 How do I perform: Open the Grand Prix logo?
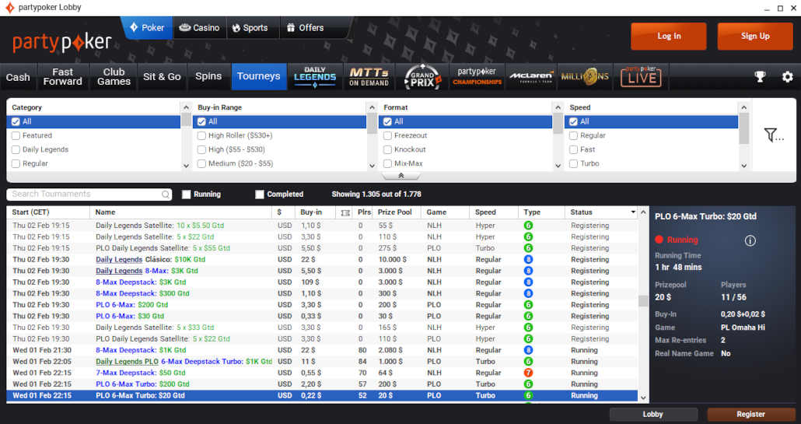422,76
